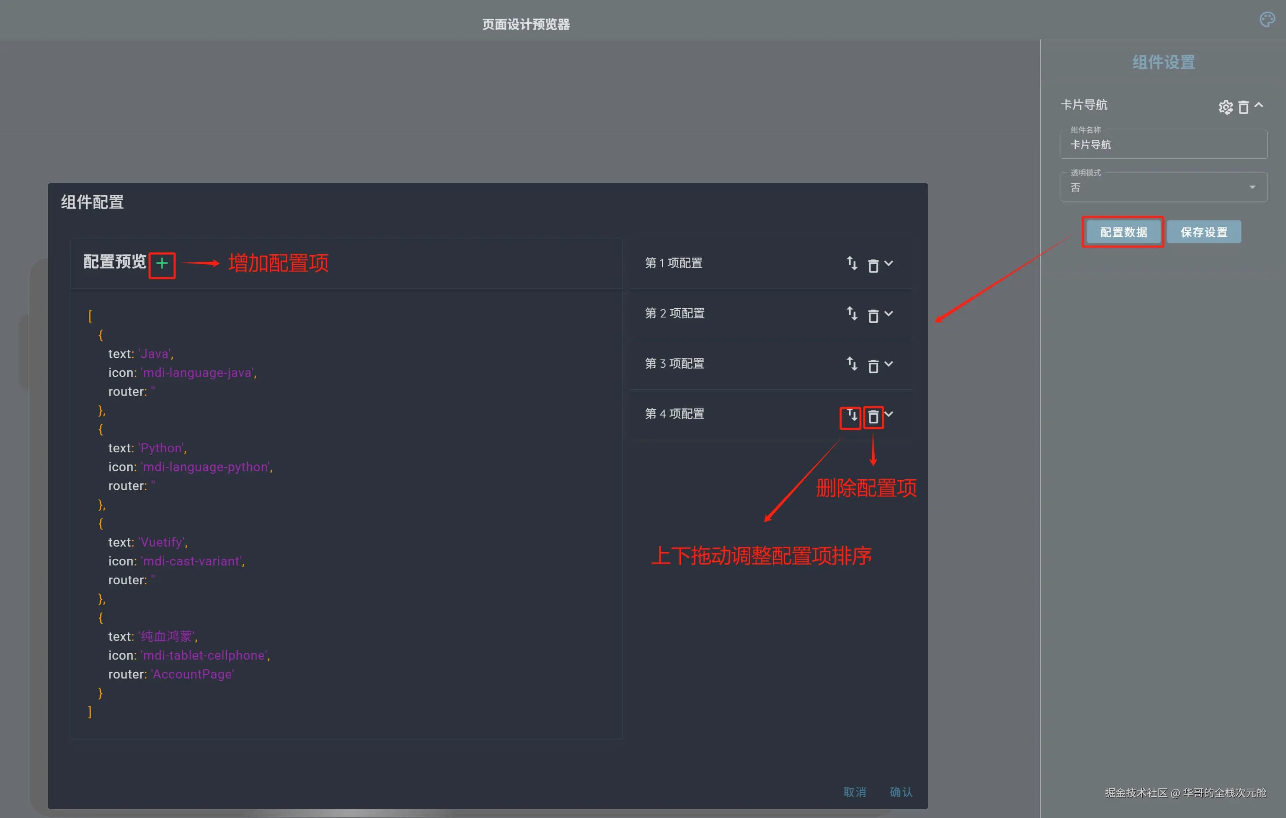Click the 卡片导航 trash delete icon
This screenshot has height=818, width=1286.
point(1243,107)
